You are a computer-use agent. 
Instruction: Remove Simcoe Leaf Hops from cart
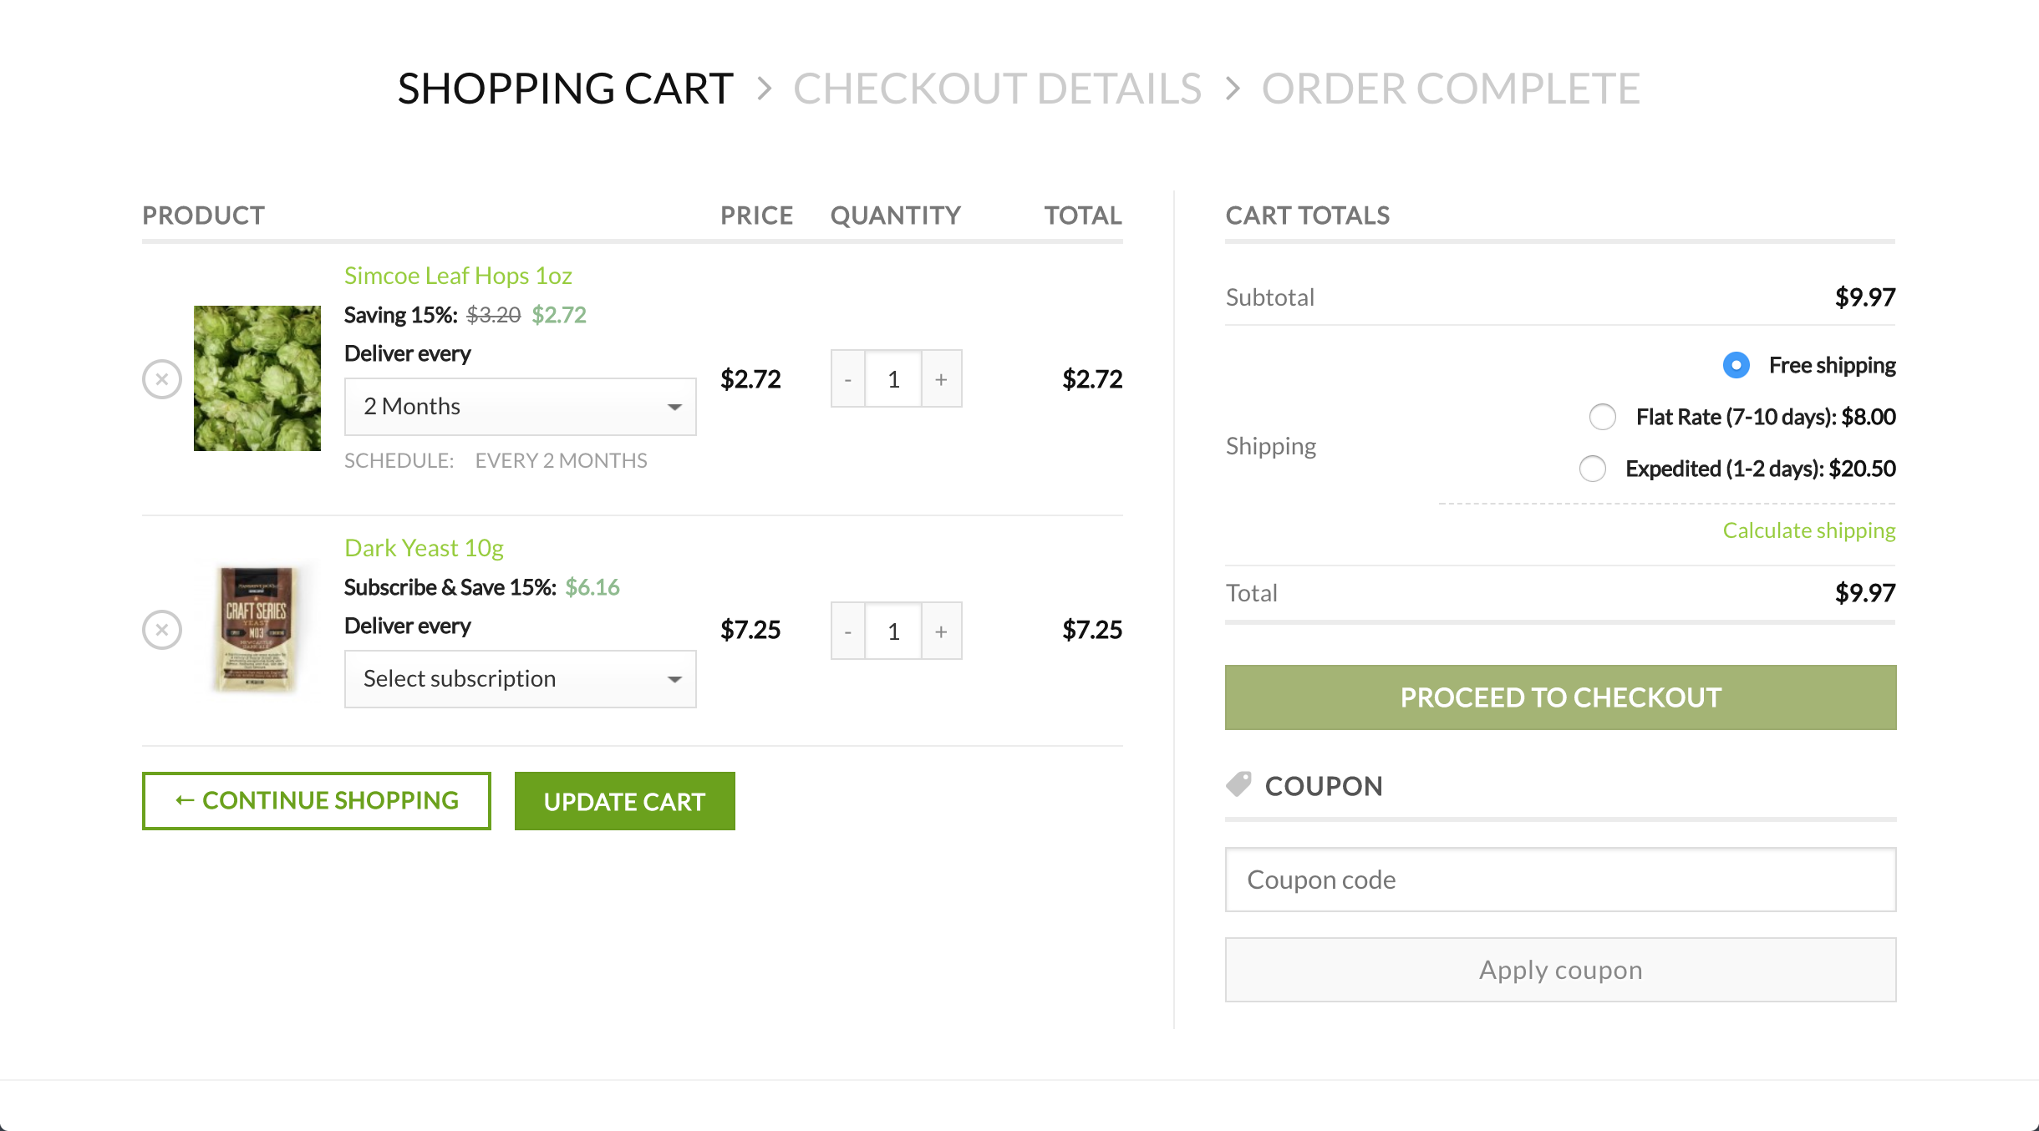(x=162, y=378)
